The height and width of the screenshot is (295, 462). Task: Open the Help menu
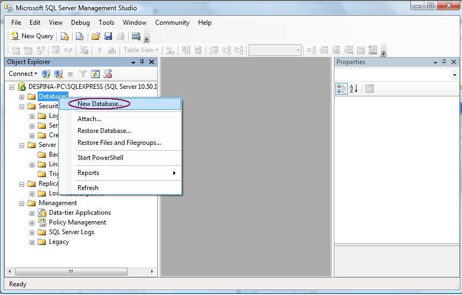[x=205, y=23]
